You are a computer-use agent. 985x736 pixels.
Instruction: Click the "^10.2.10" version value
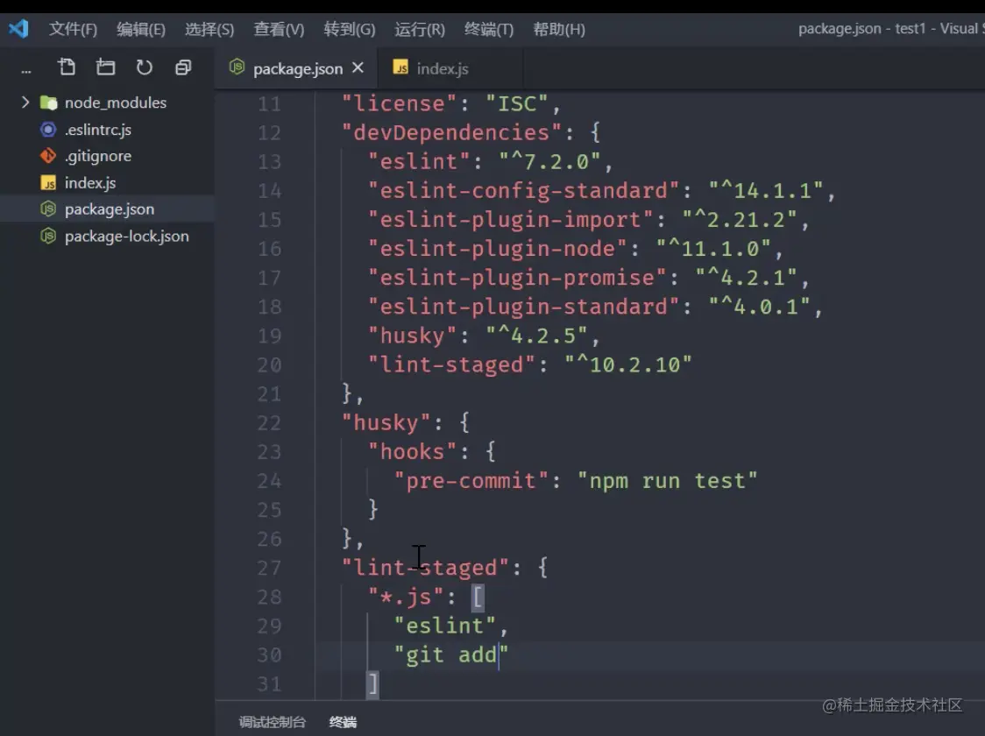[627, 364]
